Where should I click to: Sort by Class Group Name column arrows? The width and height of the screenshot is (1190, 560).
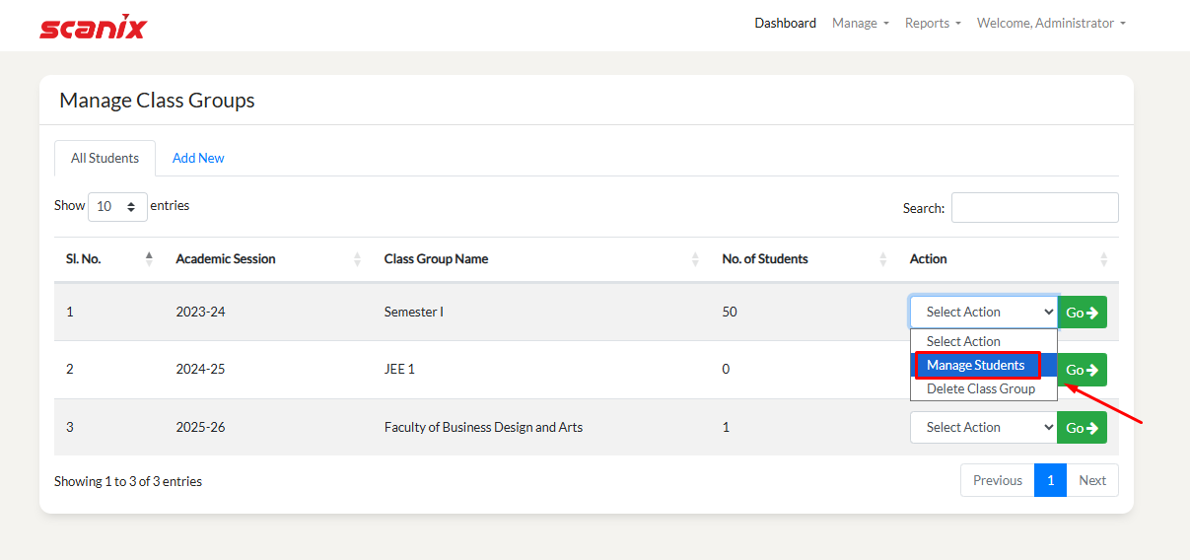pyautogui.click(x=695, y=259)
